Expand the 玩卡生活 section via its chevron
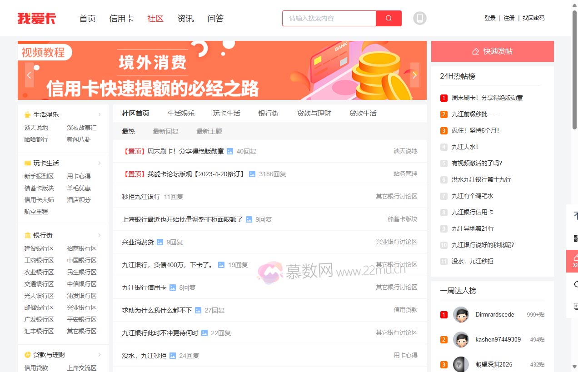The image size is (578, 372). 100,163
